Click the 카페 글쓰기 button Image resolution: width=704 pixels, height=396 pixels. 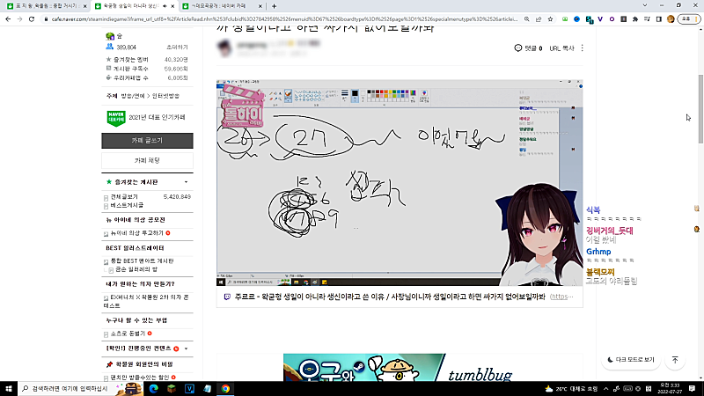tap(147, 141)
